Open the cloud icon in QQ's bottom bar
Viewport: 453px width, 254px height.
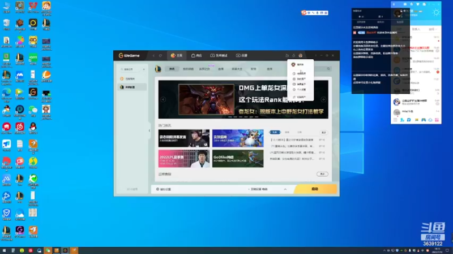[430, 120]
